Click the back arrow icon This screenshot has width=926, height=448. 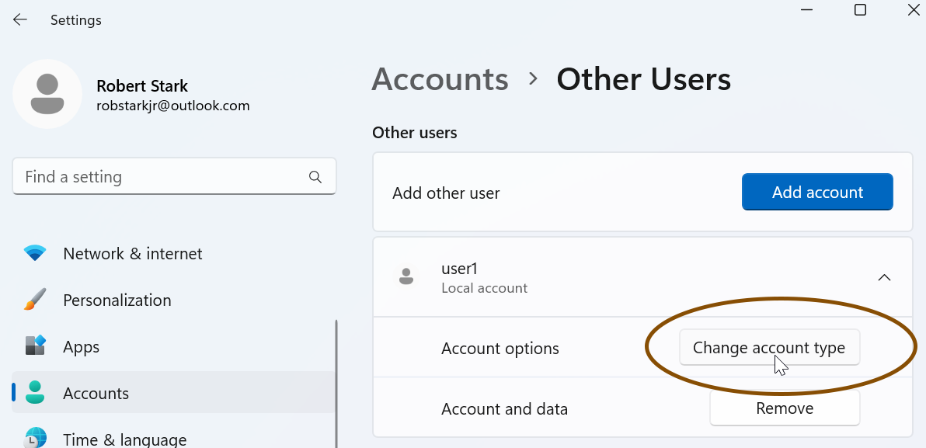click(20, 19)
